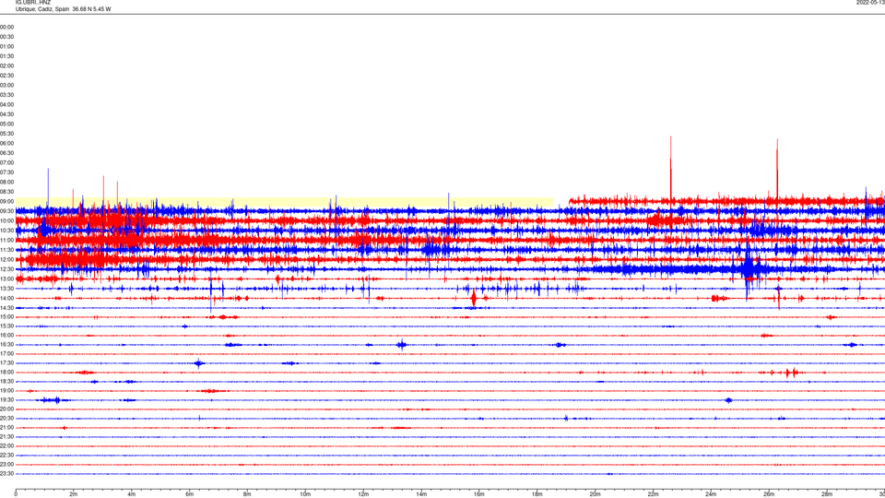Select the 17:00 row time label
Screen dimensions: 885x498
tap(6, 353)
